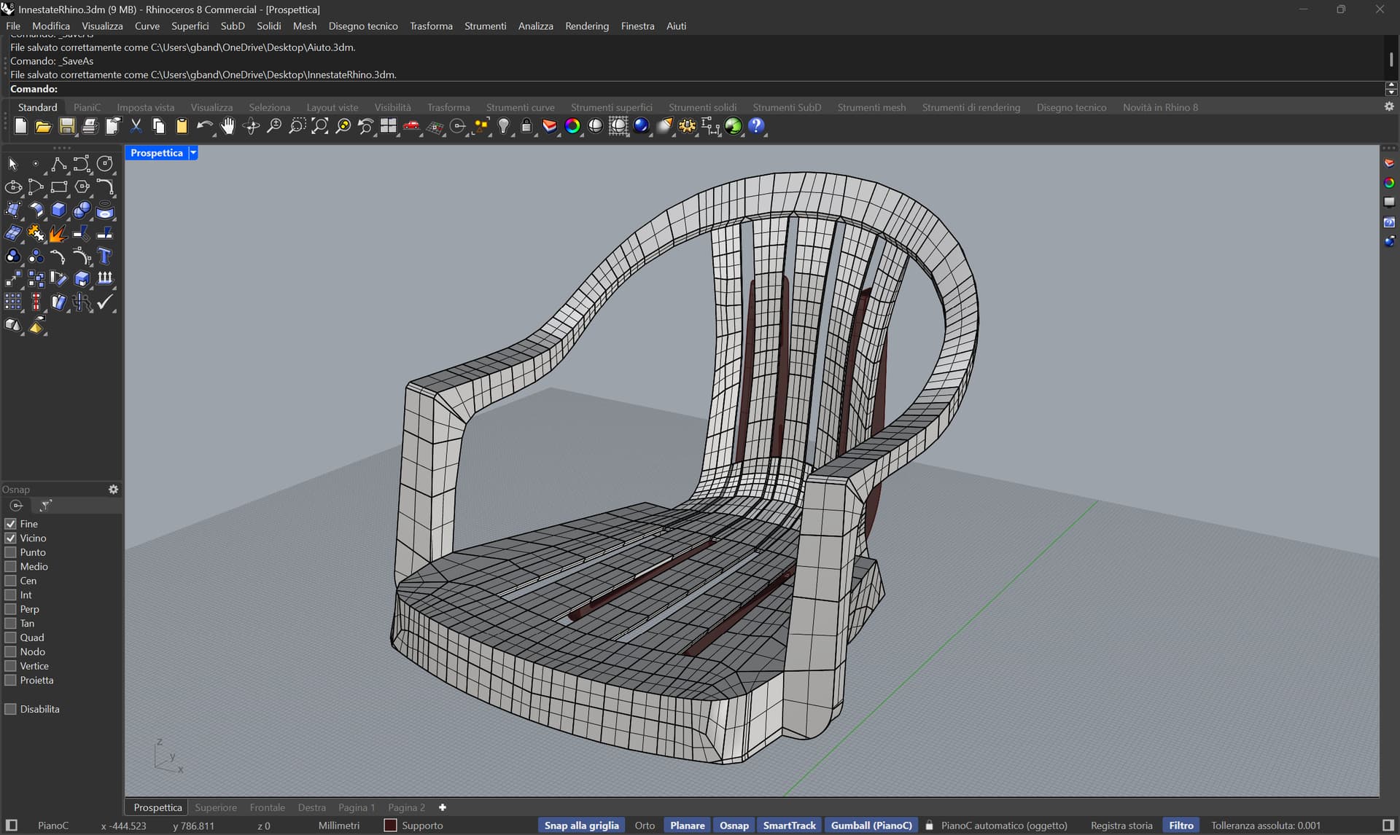Viewport: 1400px width, 835px height.
Task: Click the Supporto layer color swatch
Action: tap(390, 826)
